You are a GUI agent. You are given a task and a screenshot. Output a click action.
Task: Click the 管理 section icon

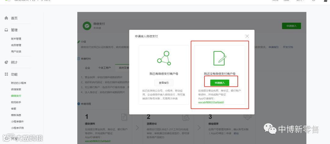(6, 30)
